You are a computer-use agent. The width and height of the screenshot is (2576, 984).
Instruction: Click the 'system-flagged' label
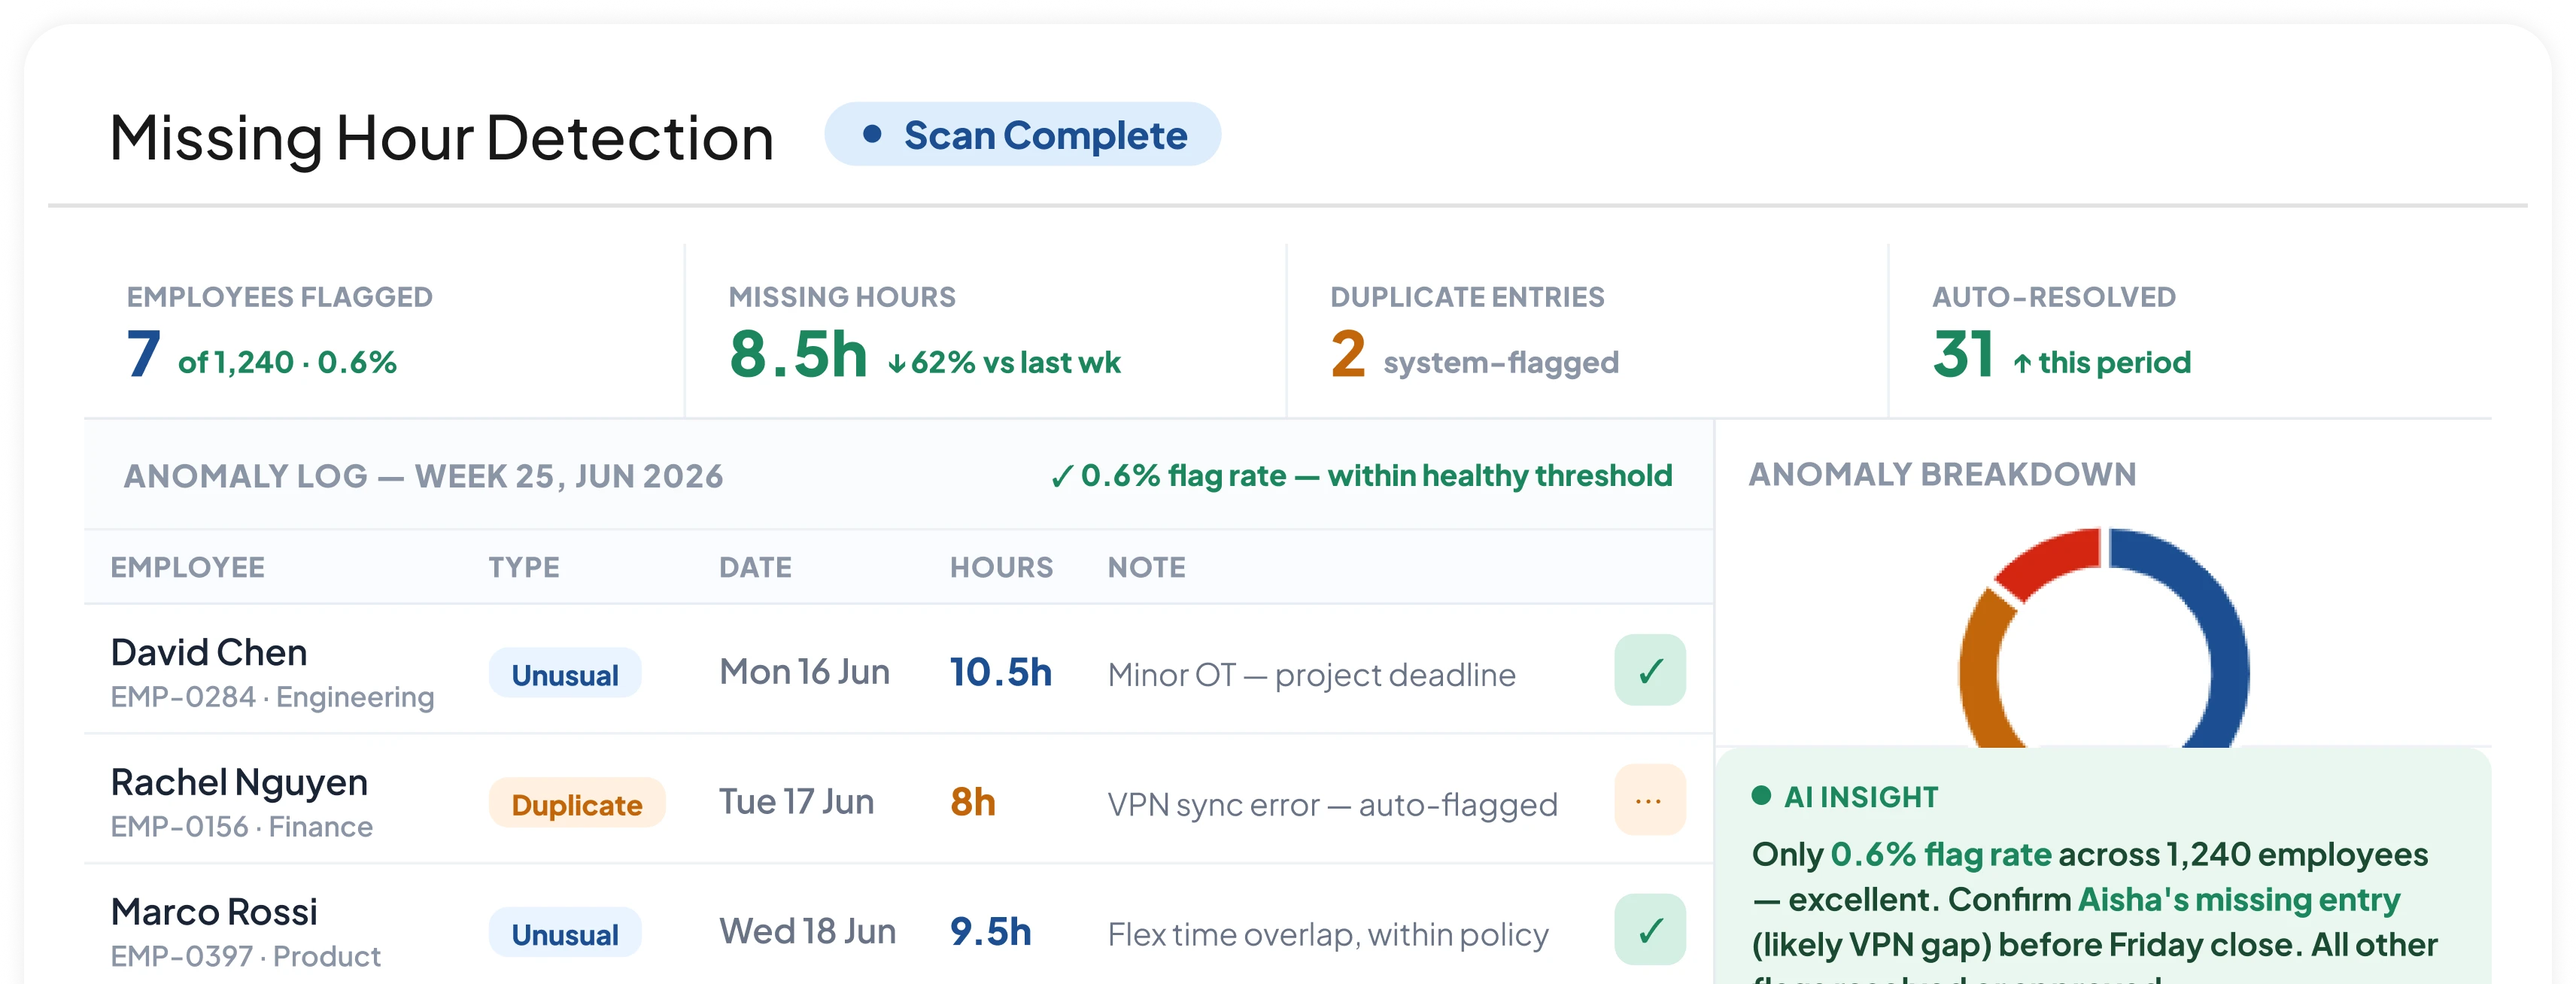[1500, 362]
